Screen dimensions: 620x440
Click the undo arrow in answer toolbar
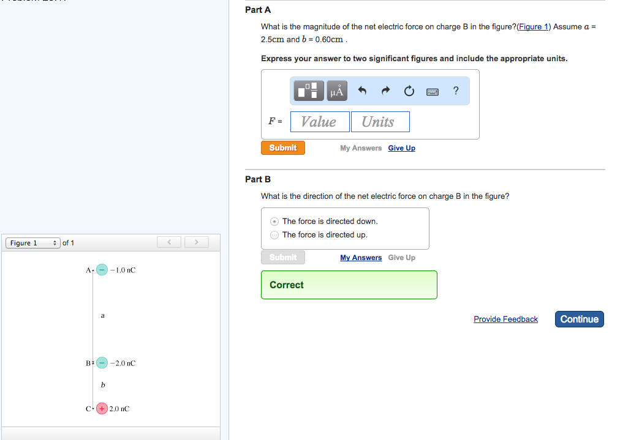pyautogui.click(x=362, y=91)
